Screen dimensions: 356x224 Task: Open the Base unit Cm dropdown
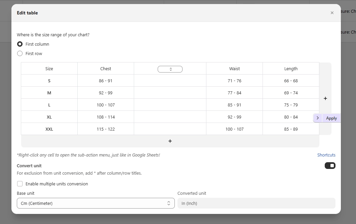[95, 203]
